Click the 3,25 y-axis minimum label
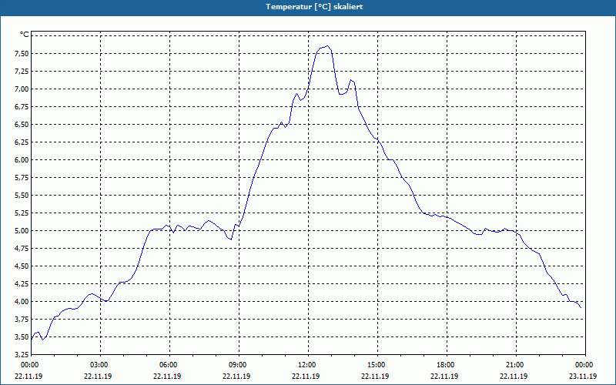Screen dimensions: 616x385 (x=22, y=354)
